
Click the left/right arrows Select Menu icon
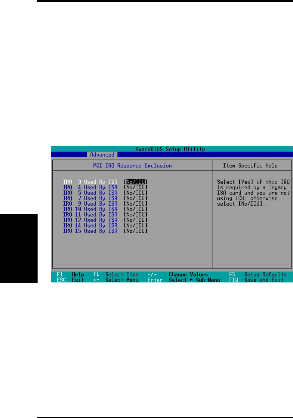pyautogui.click(x=96, y=280)
